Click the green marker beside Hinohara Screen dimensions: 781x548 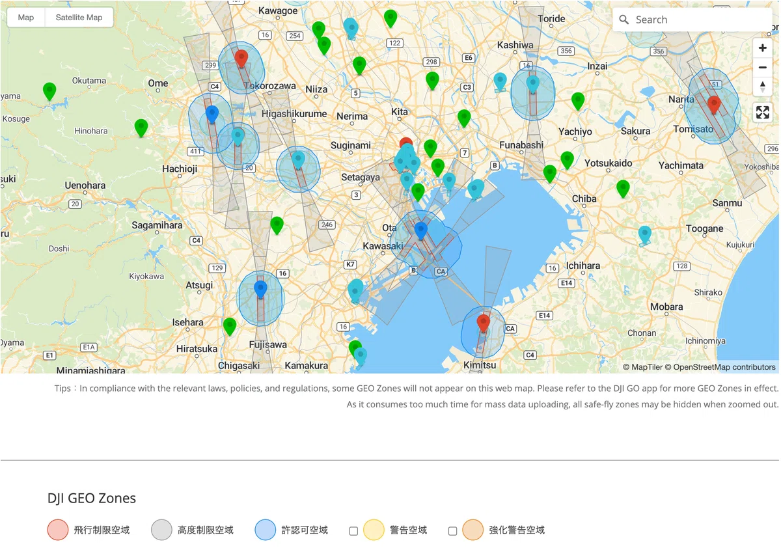(141, 128)
